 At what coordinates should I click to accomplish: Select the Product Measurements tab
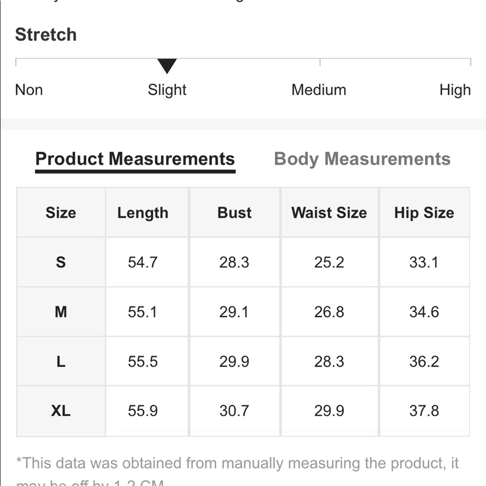point(135,159)
